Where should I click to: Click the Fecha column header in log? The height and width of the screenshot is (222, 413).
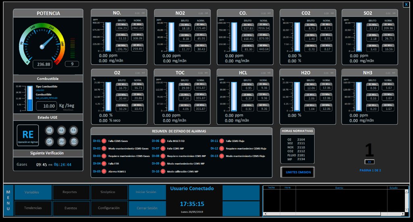(271, 187)
